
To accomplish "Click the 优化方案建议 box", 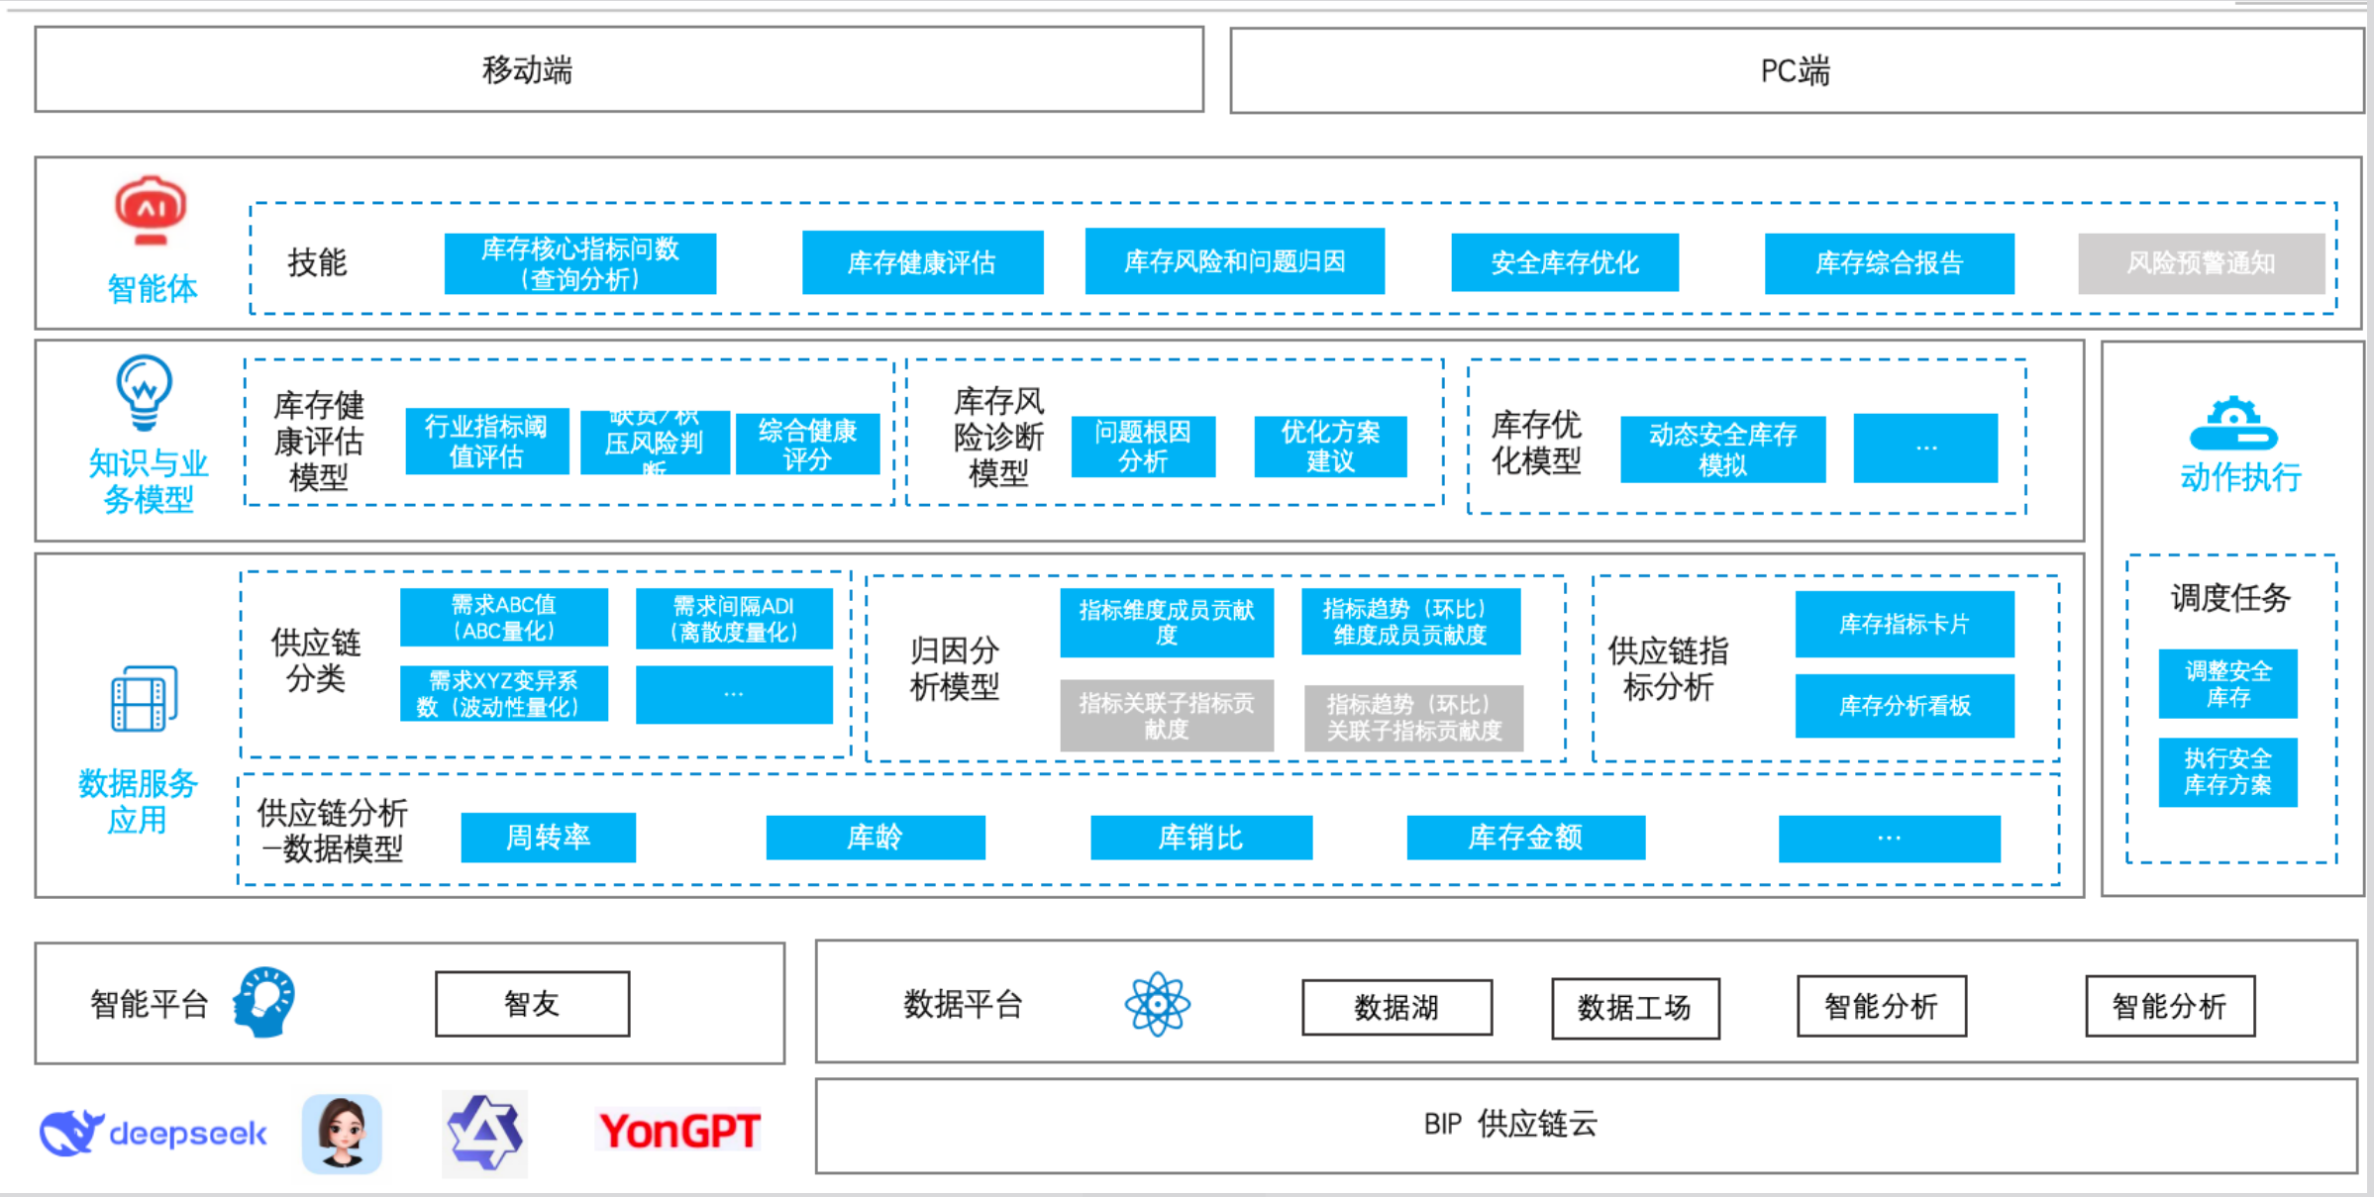I will pyautogui.click(x=1330, y=447).
